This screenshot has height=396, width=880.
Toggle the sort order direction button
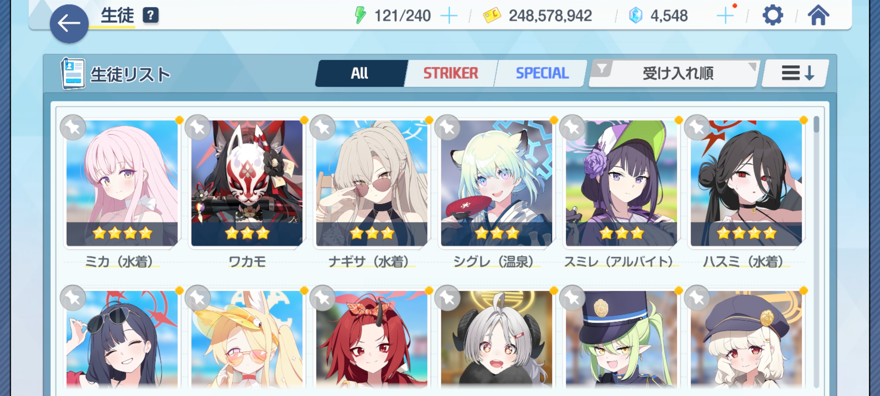pyautogui.click(x=795, y=73)
